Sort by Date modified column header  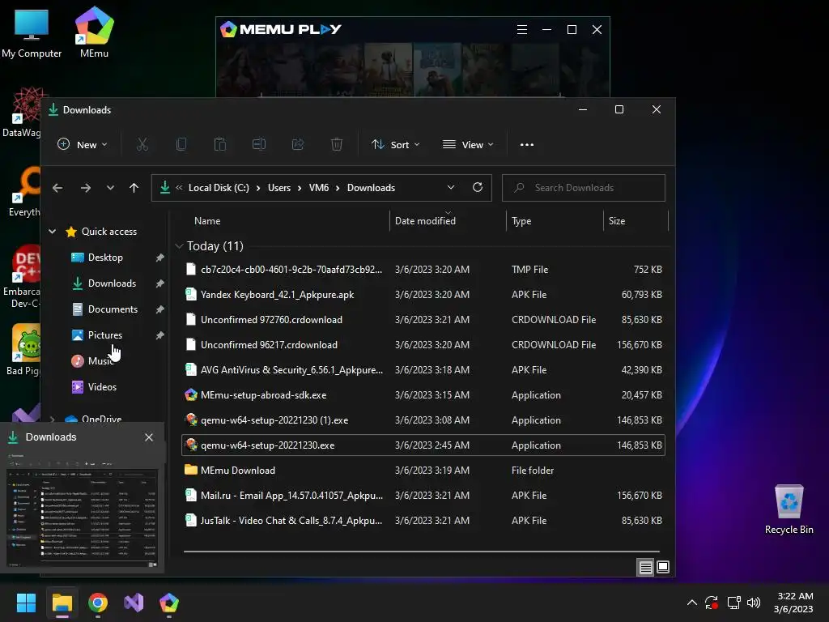[x=425, y=221]
